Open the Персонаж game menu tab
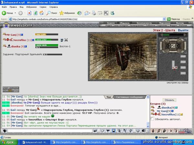The image size is (194, 145). pos(165,23)
